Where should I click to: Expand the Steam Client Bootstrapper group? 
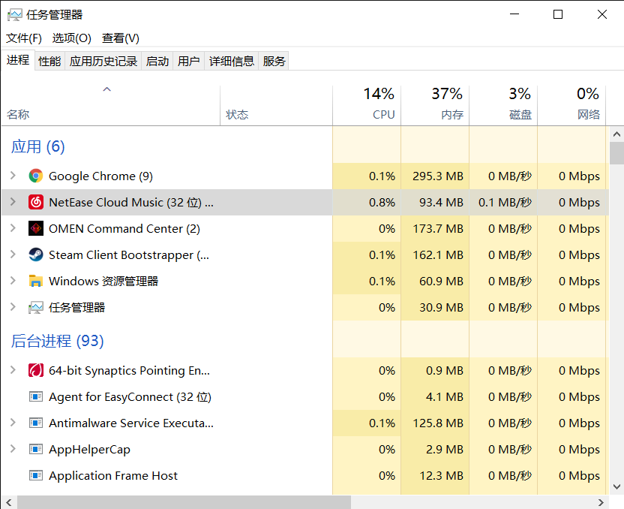click(12, 255)
